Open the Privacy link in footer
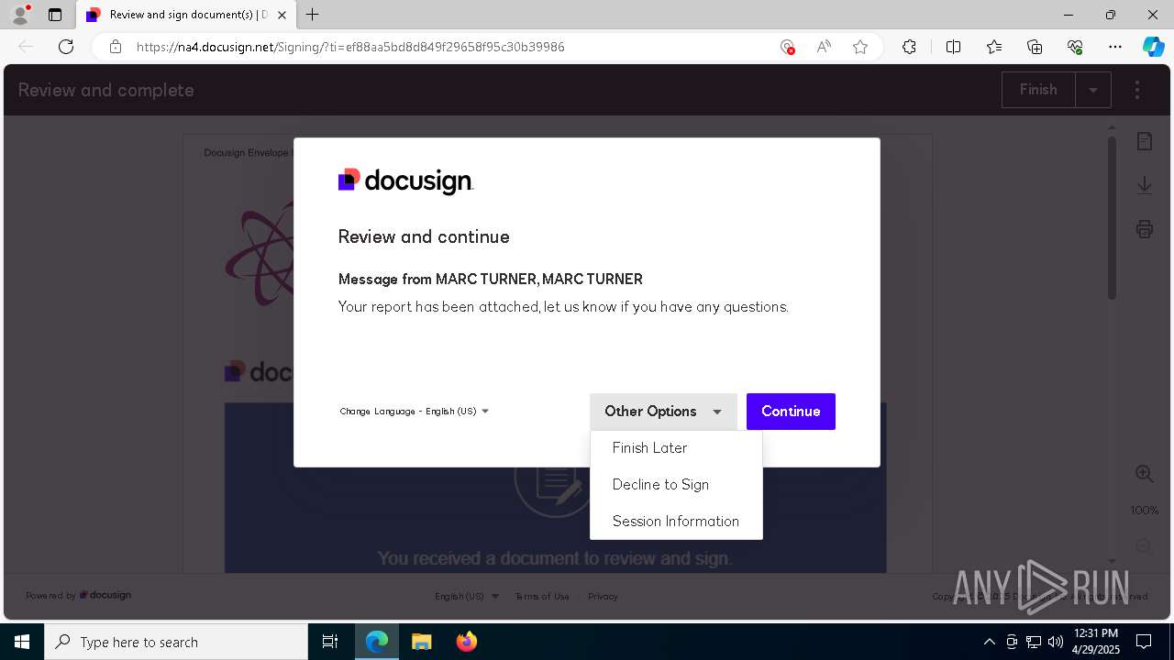Viewport: 1174px width, 660px height. 603,596
